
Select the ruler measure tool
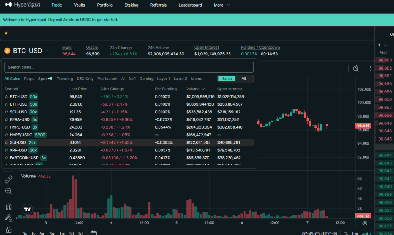(8, 180)
